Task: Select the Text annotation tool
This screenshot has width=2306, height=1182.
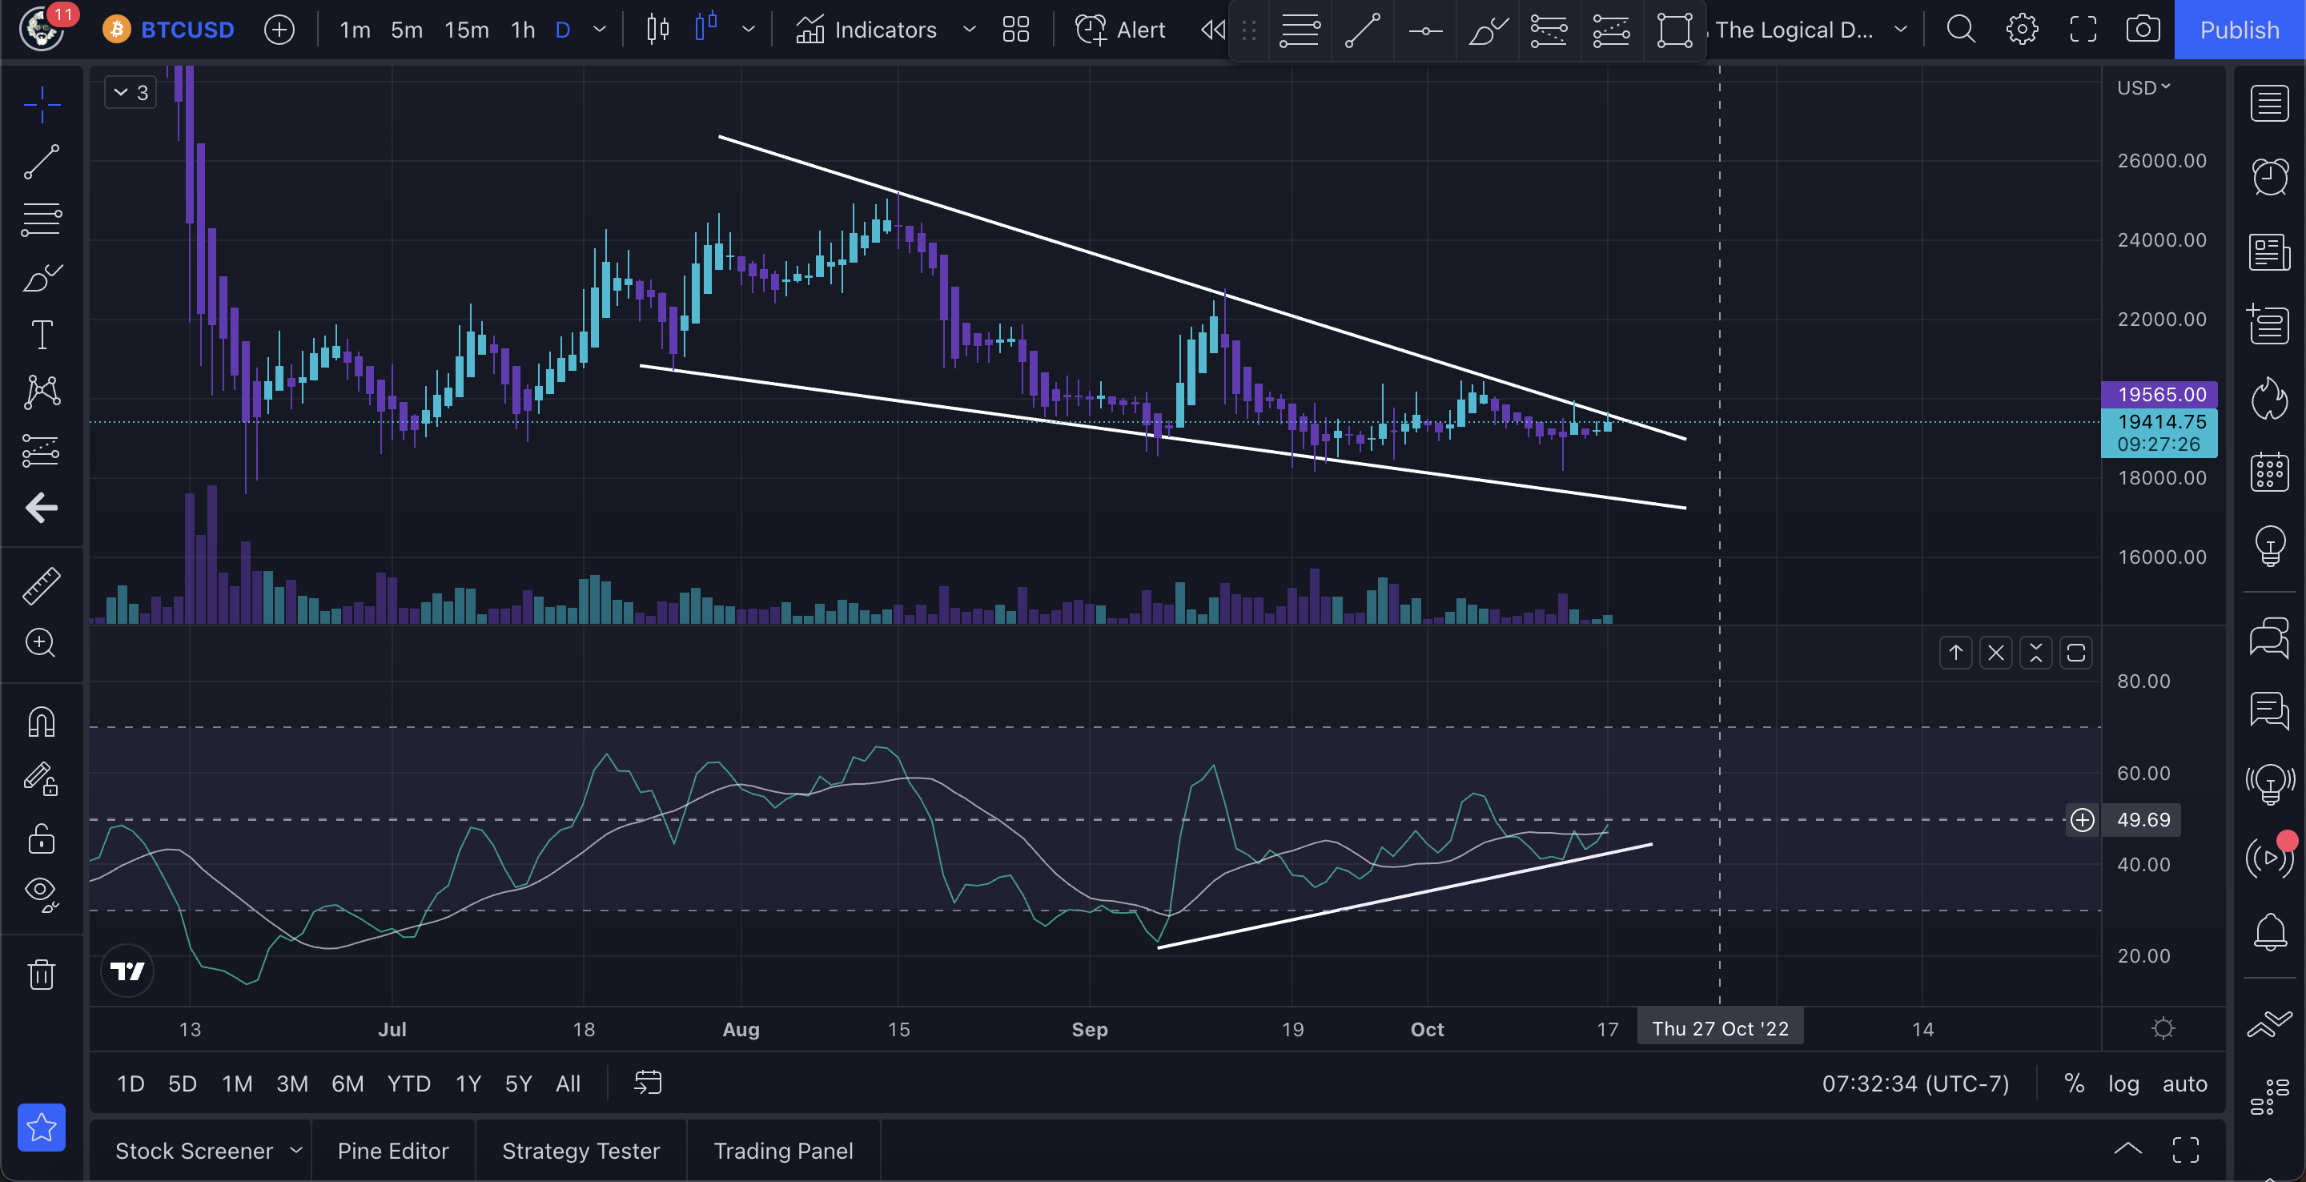Action: (41, 335)
